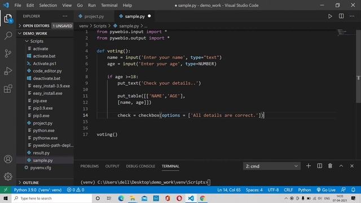Click the unsaved dot on sample.py tab
Viewport: 361px width, 203px height.
tap(149, 16)
